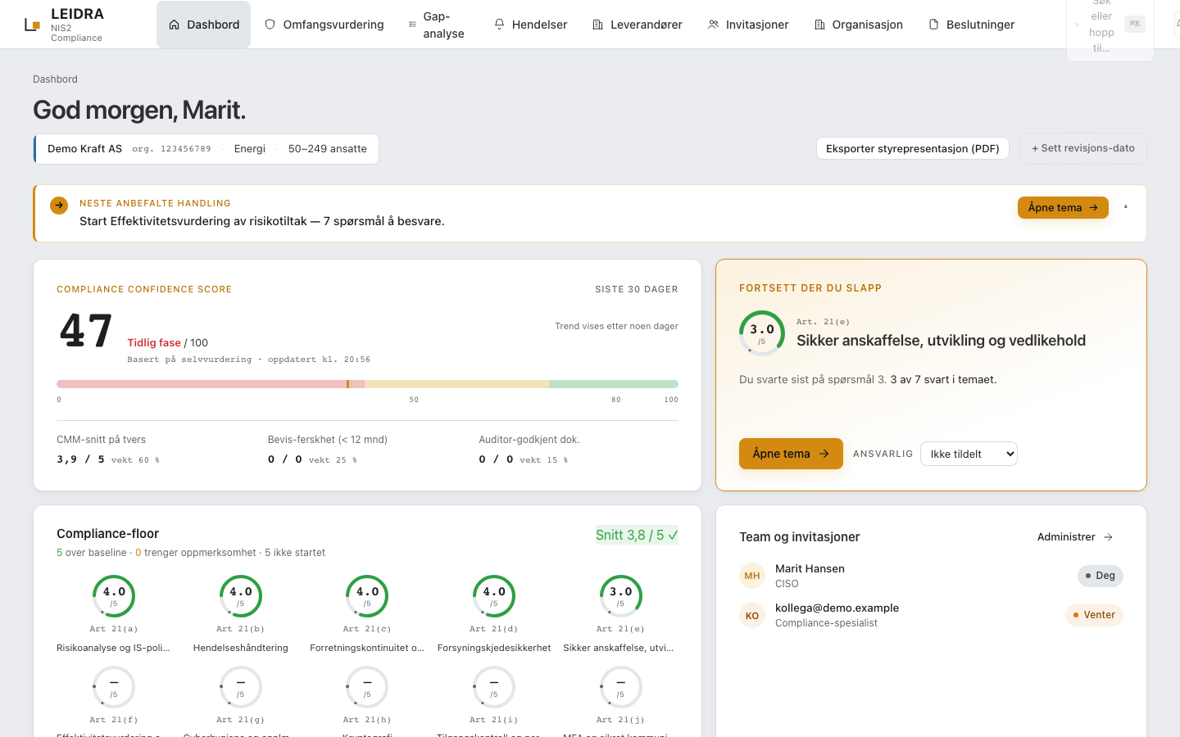The image size is (1180, 737).
Task: Click the Dashbord breadcrumb text
Action: coord(55,79)
